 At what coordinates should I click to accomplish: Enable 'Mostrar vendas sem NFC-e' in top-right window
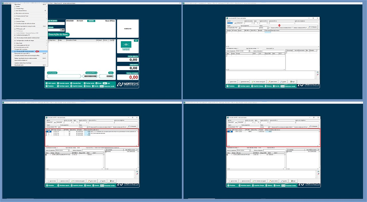point(292,28)
